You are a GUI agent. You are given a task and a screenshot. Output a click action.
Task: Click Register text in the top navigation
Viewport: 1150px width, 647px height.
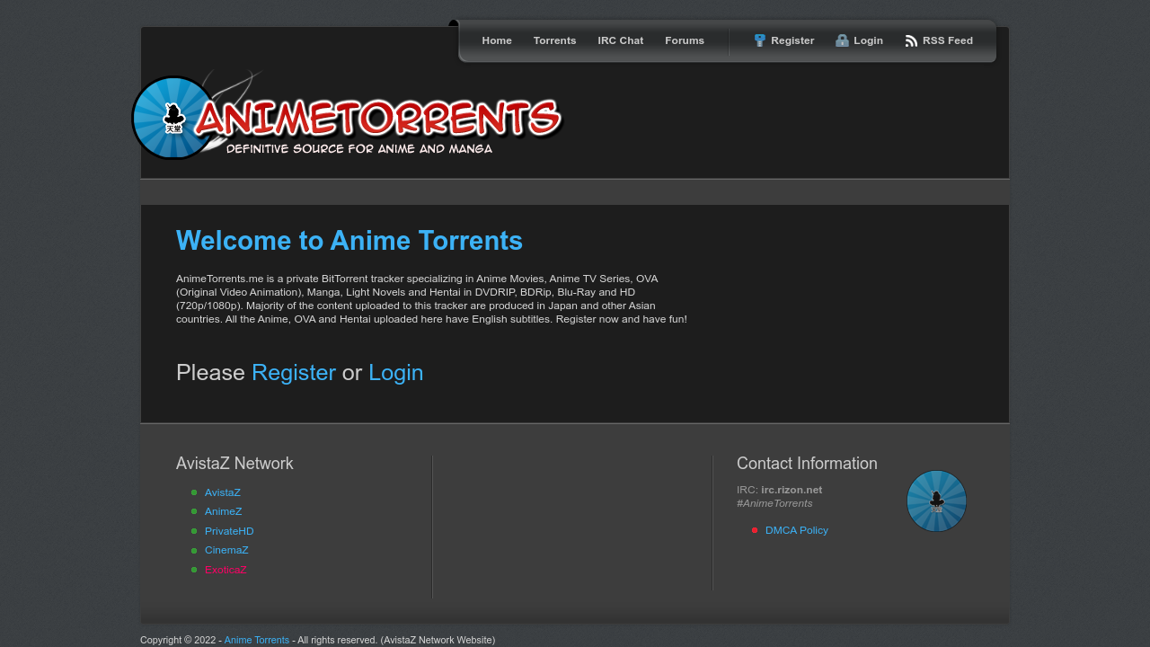tap(792, 40)
